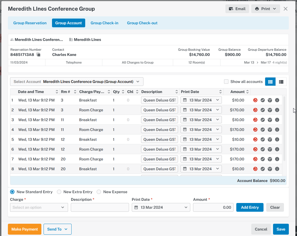297x236 pixels.
Task: Click the entries table vertical scrollbar
Action: tap(284, 129)
